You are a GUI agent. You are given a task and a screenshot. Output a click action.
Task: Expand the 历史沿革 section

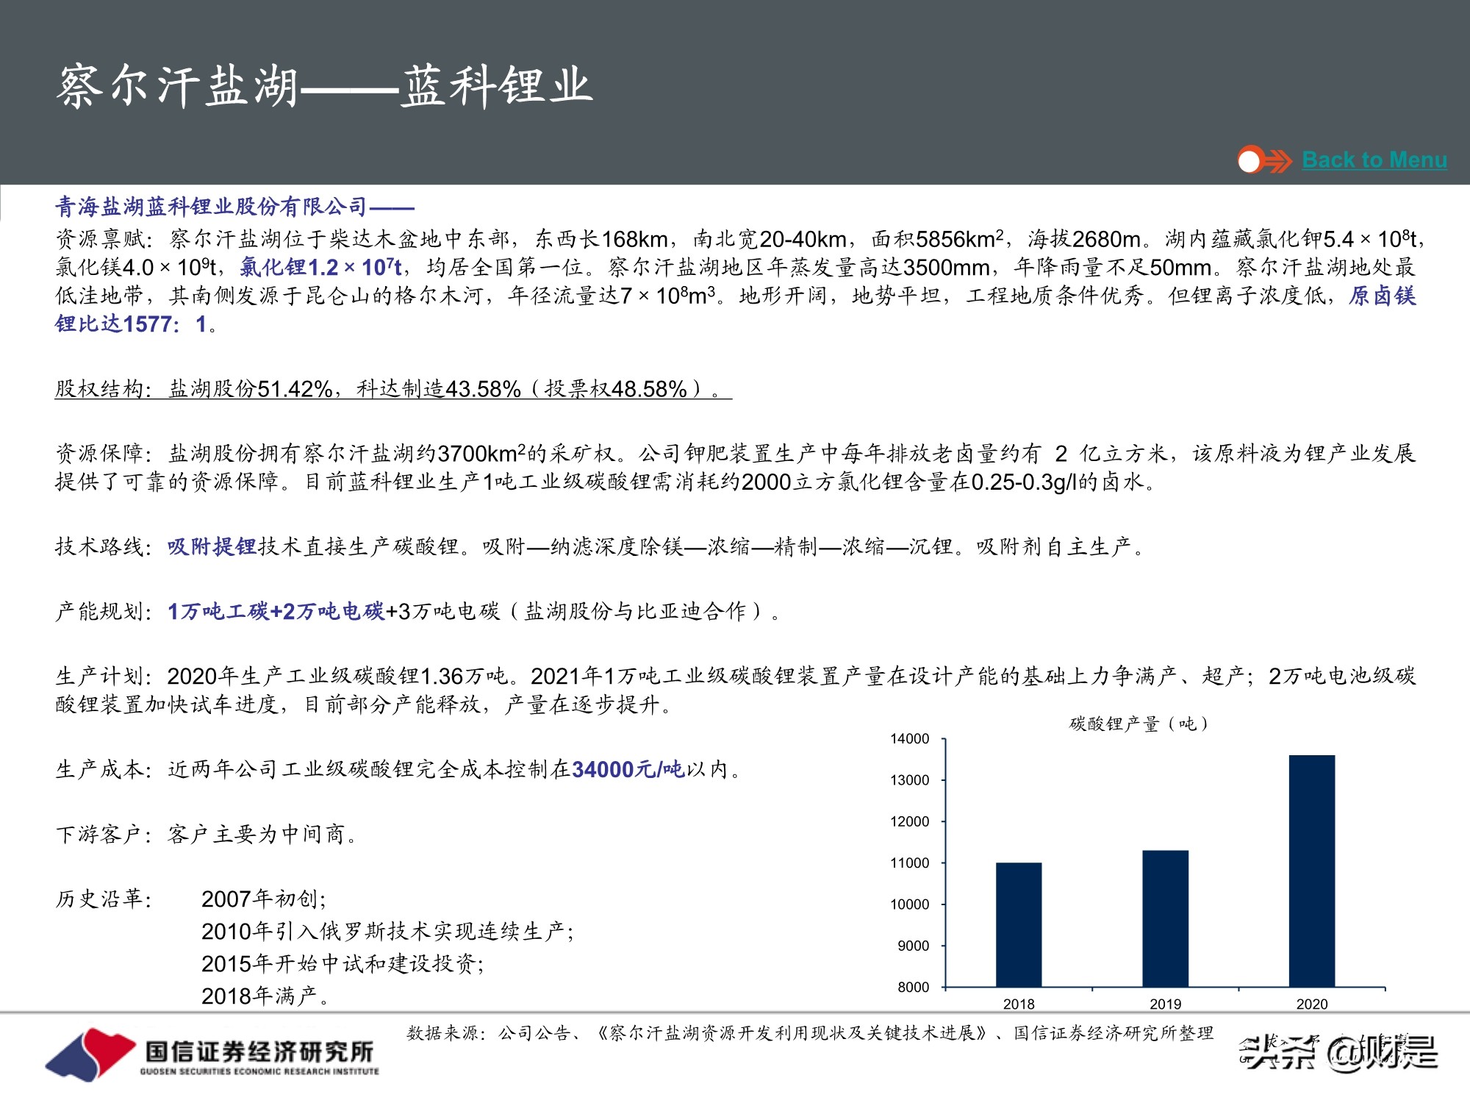(103, 899)
